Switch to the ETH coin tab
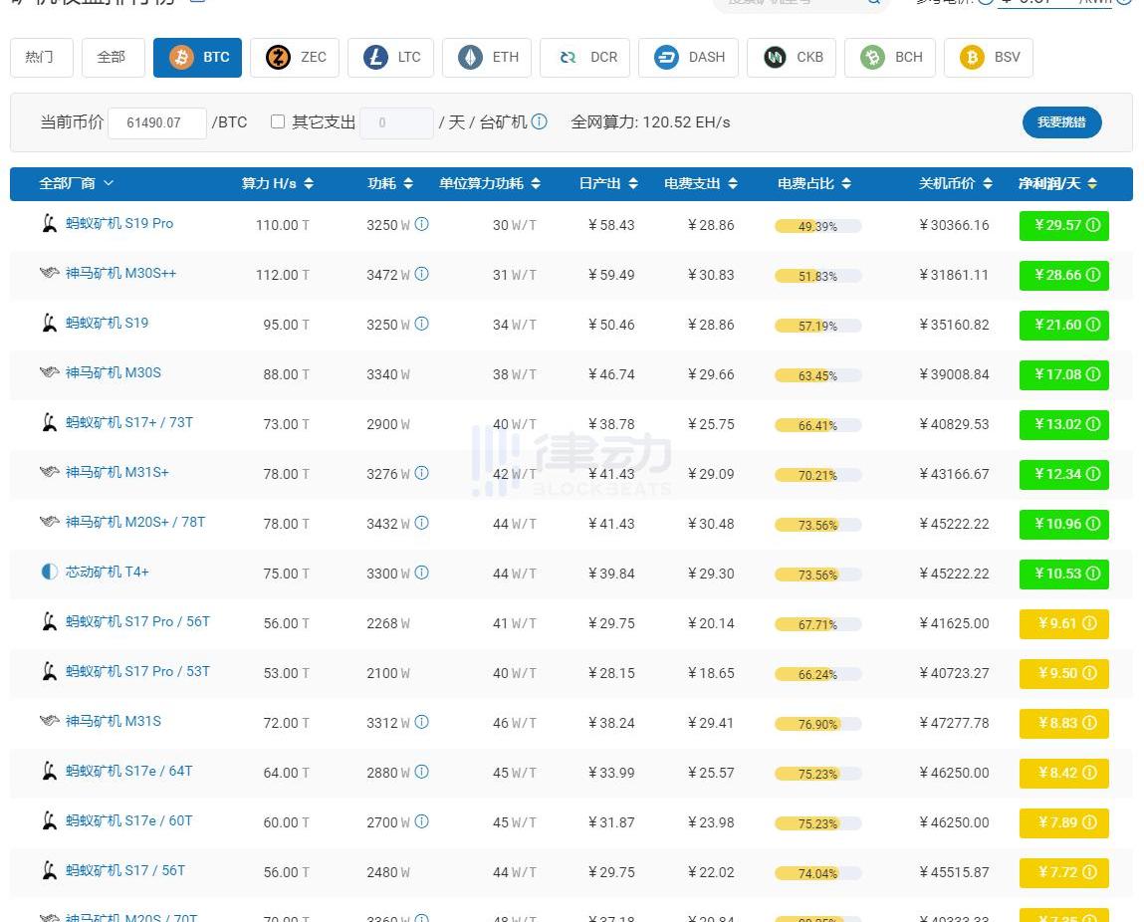Screen dimensions: 1144x922 (487, 57)
